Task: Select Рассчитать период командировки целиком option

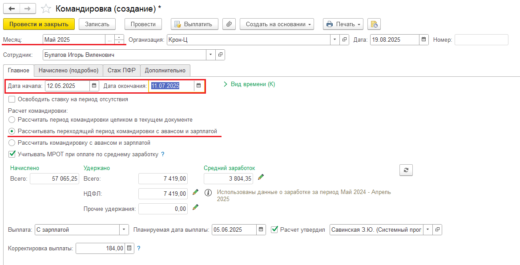Action: [12, 120]
